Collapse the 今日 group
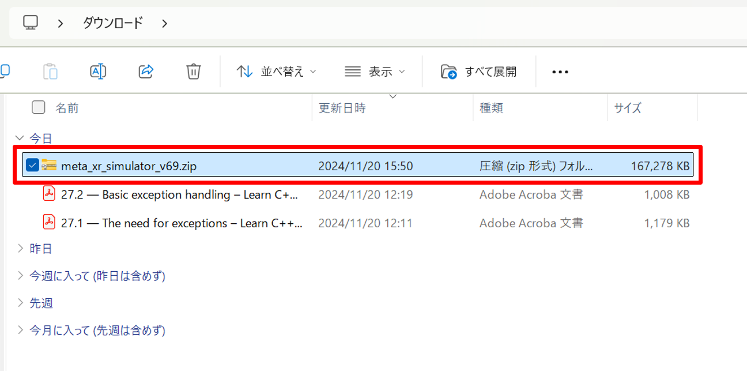This screenshot has height=371, width=747. click(x=20, y=138)
